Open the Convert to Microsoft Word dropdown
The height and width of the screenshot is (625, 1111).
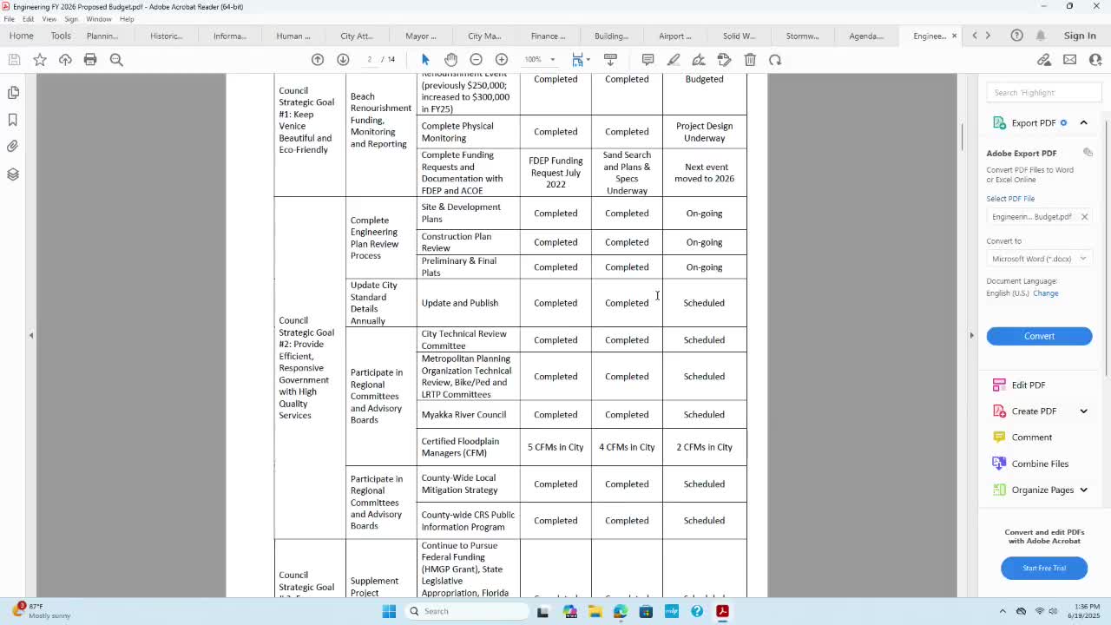[x=1039, y=259]
